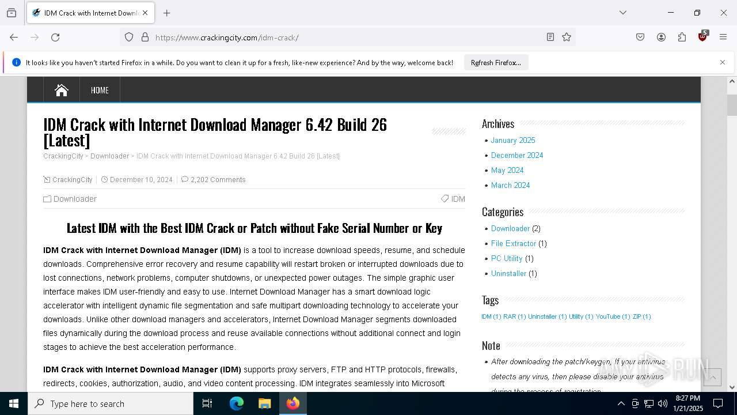Go to site home icon
This screenshot has width=737, height=415.
(62, 90)
